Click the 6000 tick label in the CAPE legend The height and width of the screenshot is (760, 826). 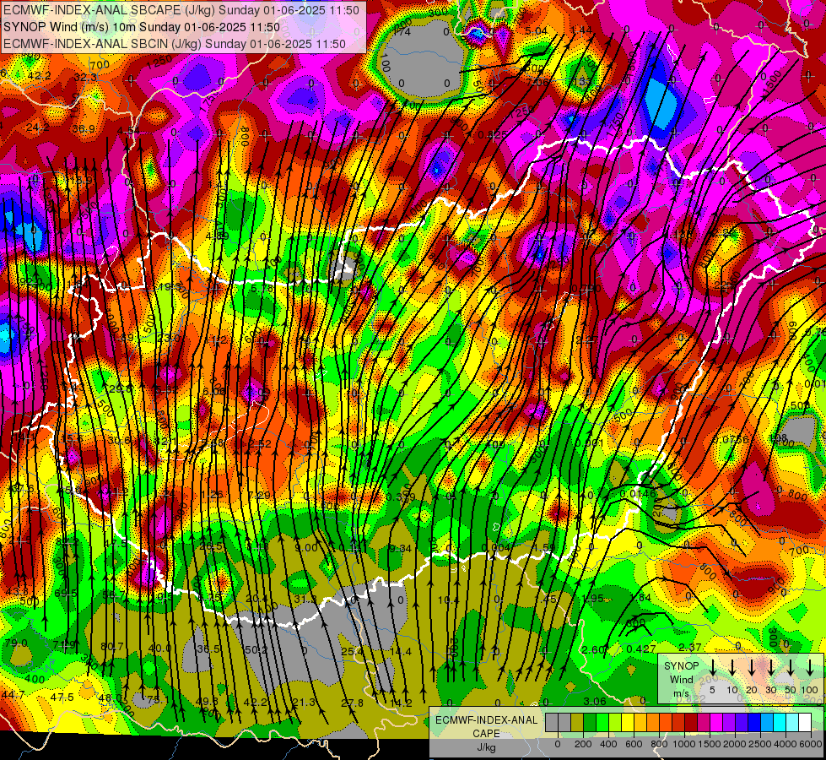[x=811, y=744]
